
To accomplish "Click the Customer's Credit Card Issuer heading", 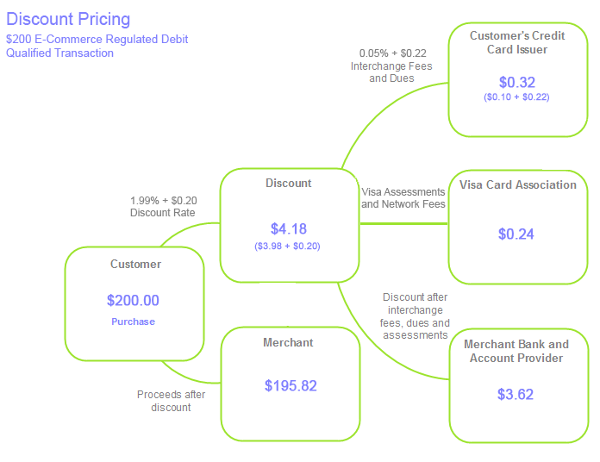I will [x=517, y=42].
